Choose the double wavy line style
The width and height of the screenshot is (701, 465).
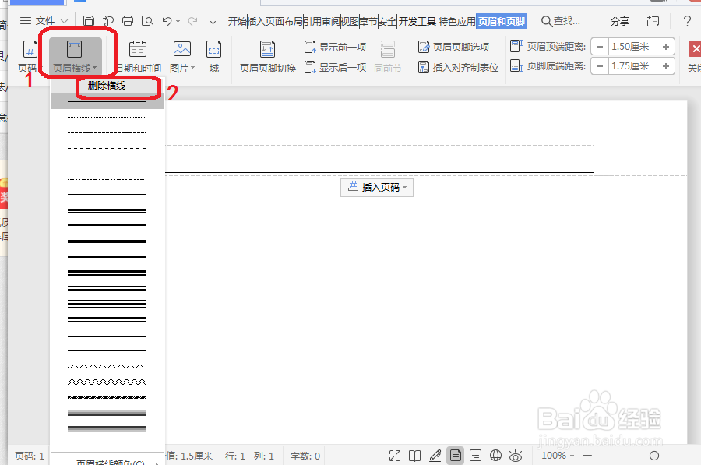107,382
